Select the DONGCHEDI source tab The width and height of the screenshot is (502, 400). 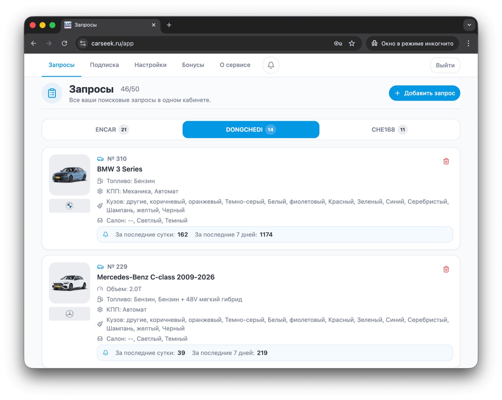click(x=251, y=130)
